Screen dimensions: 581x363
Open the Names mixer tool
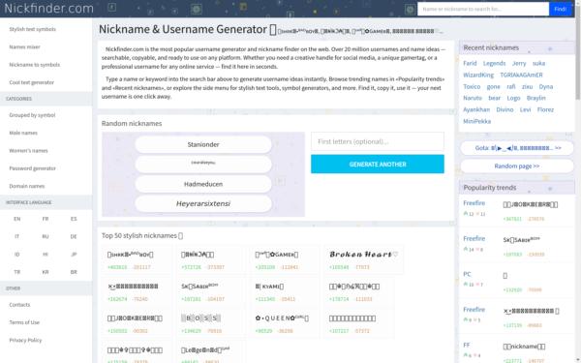click(x=24, y=46)
